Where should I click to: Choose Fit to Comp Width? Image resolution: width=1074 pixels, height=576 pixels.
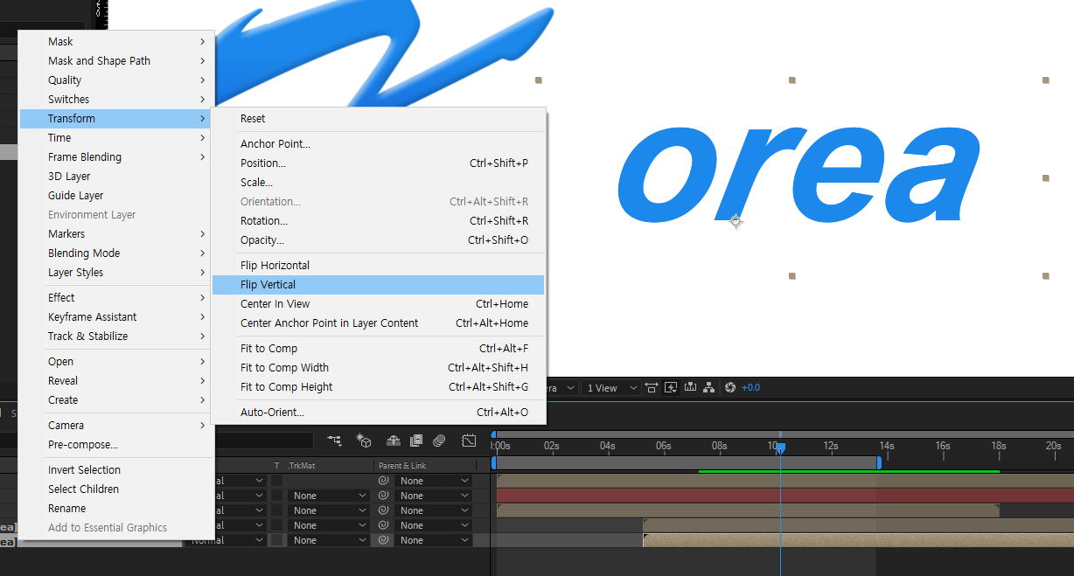(378, 367)
